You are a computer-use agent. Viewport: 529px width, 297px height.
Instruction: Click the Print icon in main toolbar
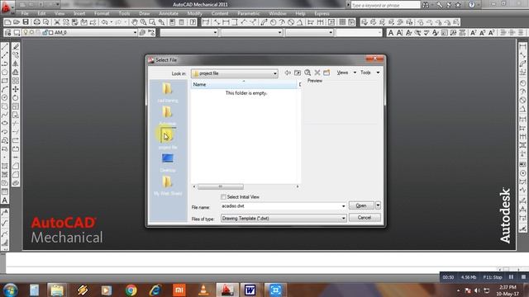36,22
